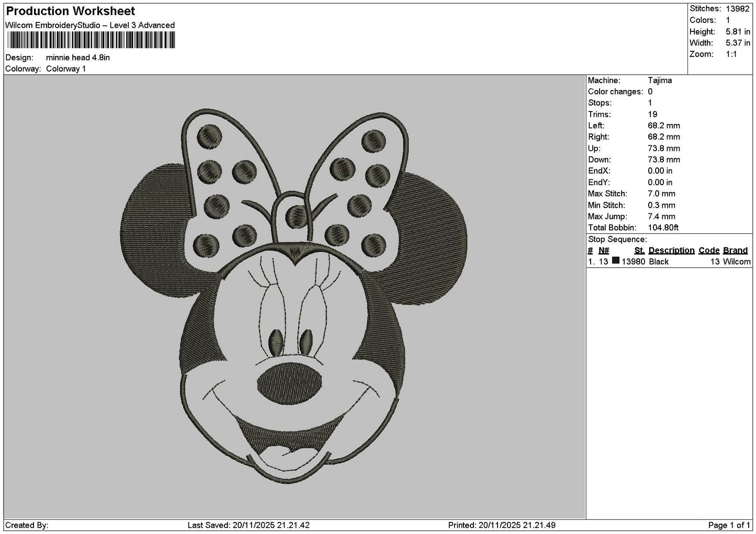This screenshot has width=756, height=534.
Task: Click the Trims value '19'
Action: [652, 115]
